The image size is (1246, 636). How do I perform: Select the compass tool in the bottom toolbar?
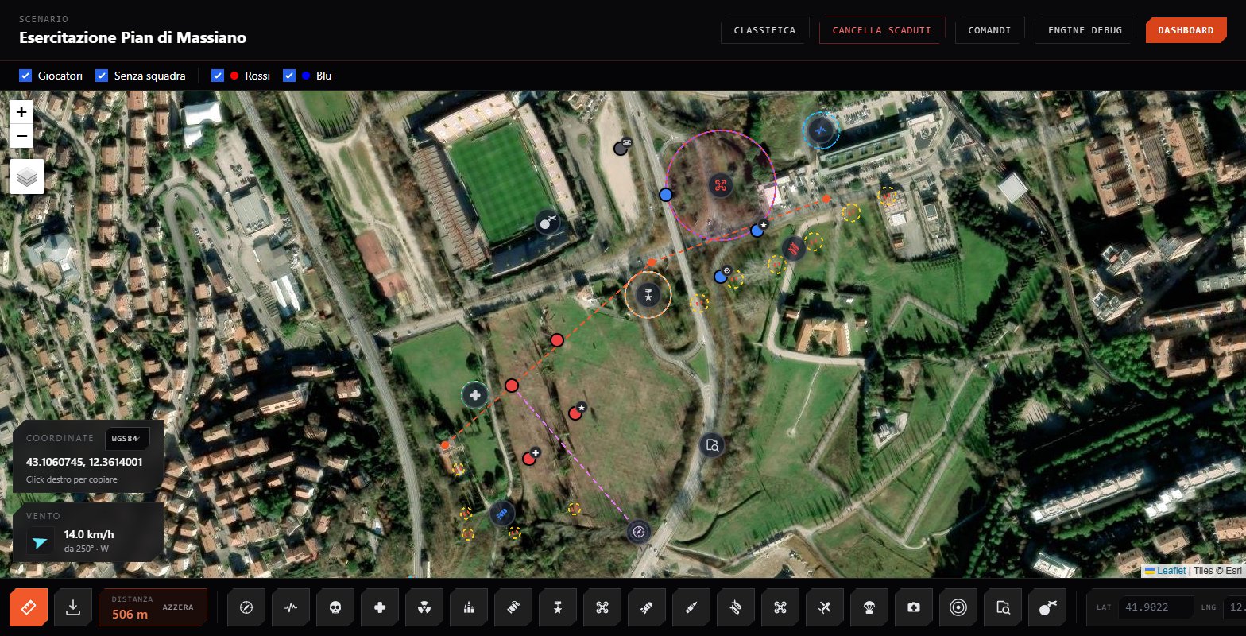point(246,607)
